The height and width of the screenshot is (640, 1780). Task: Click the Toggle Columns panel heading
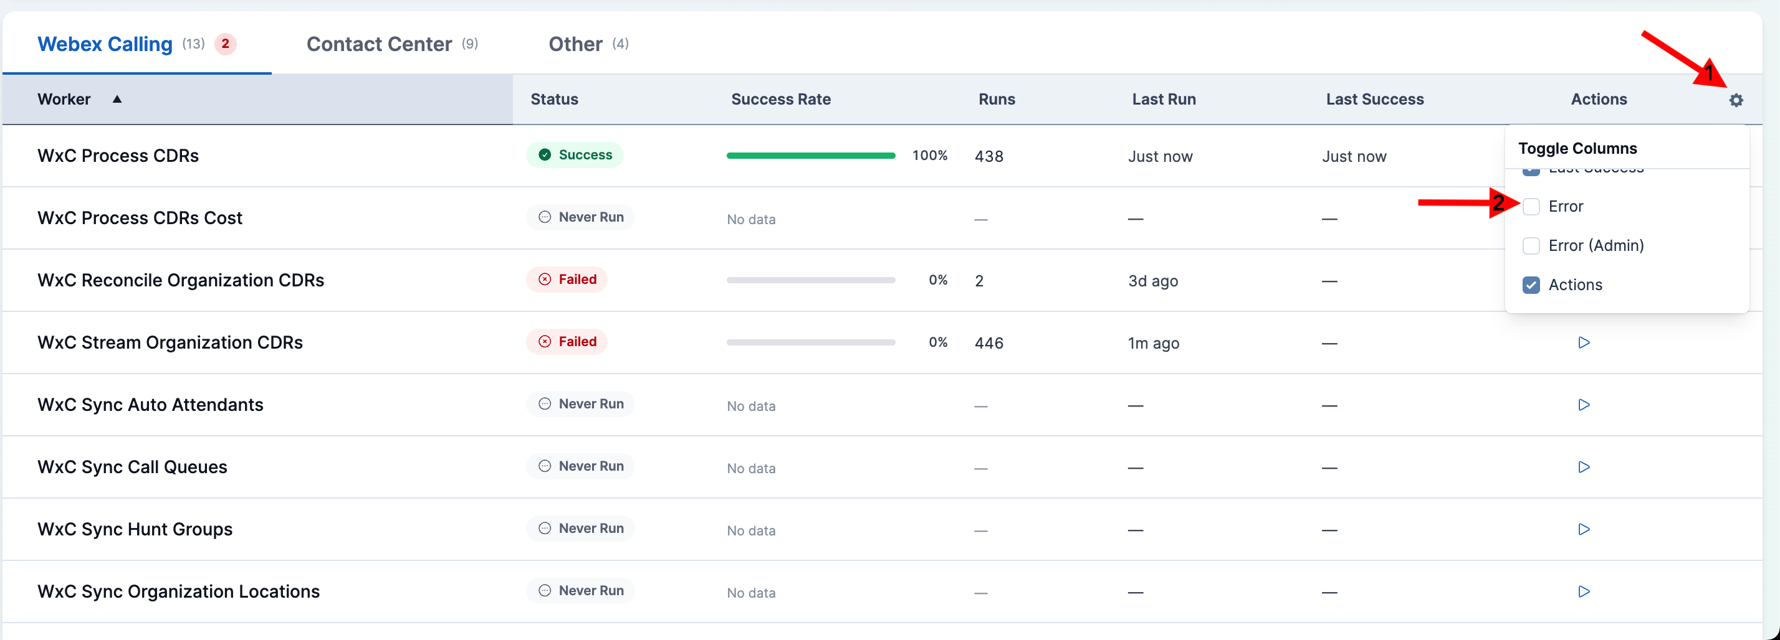[1577, 148]
